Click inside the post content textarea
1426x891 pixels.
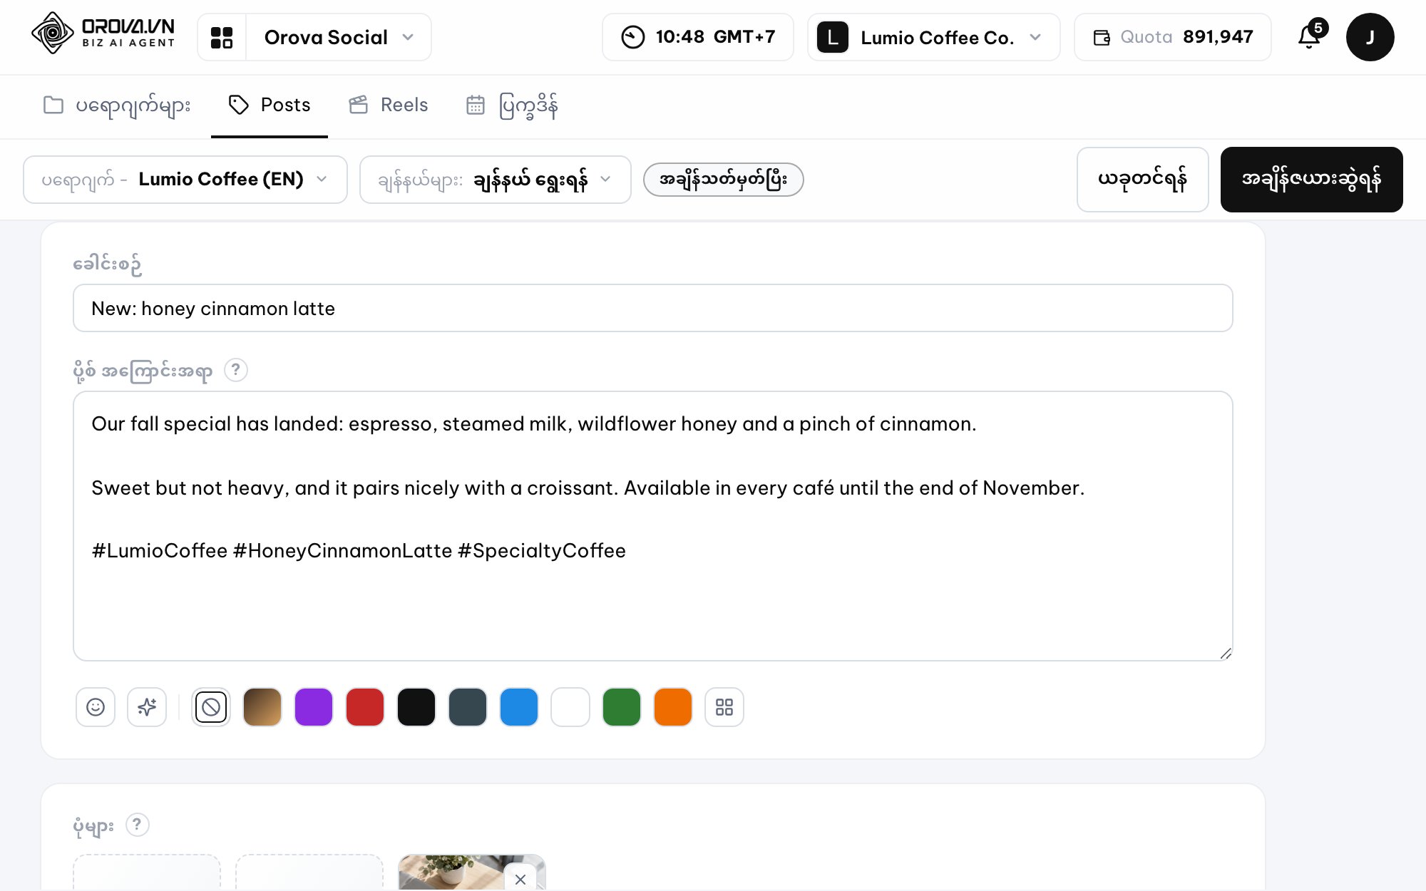[653, 526]
